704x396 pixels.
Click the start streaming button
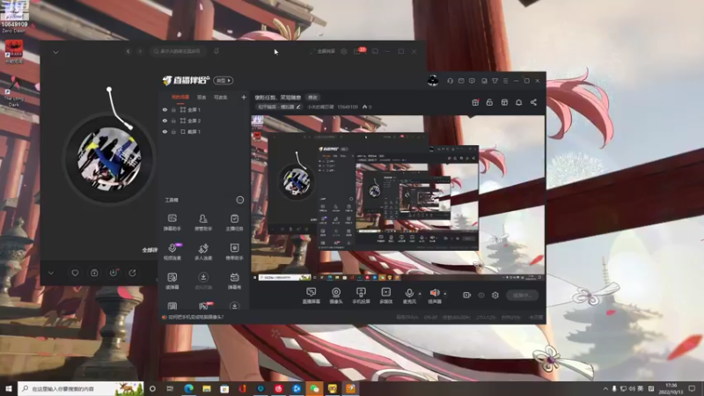pos(522,295)
